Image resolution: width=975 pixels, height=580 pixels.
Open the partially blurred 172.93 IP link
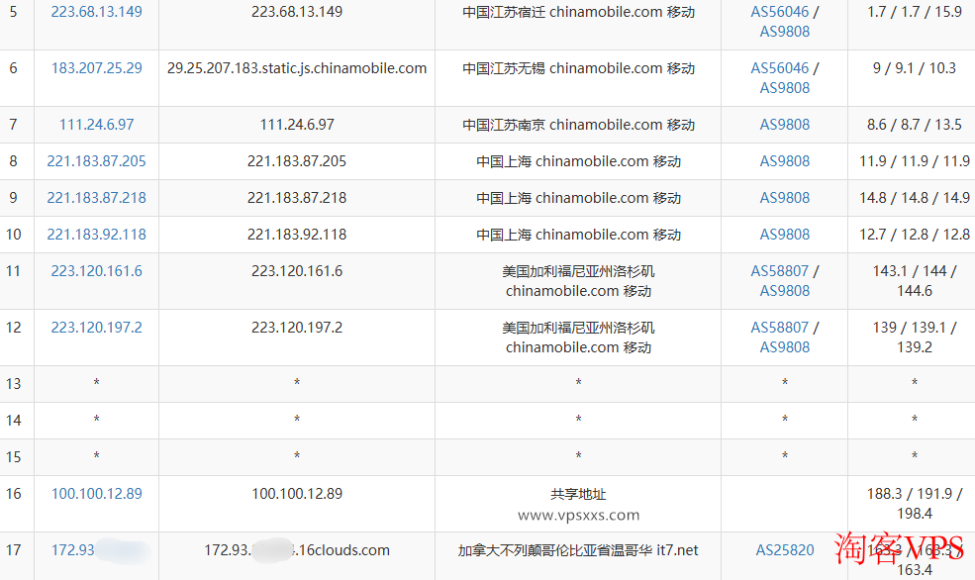click(x=101, y=550)
